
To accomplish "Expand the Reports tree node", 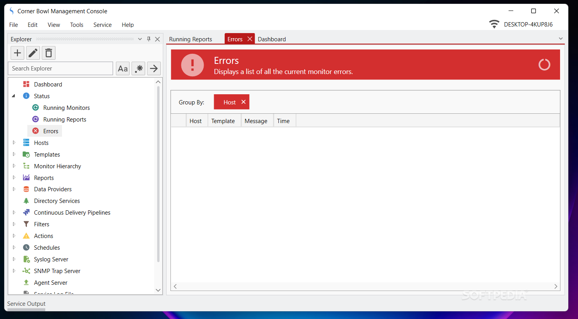I will (14, 178).
